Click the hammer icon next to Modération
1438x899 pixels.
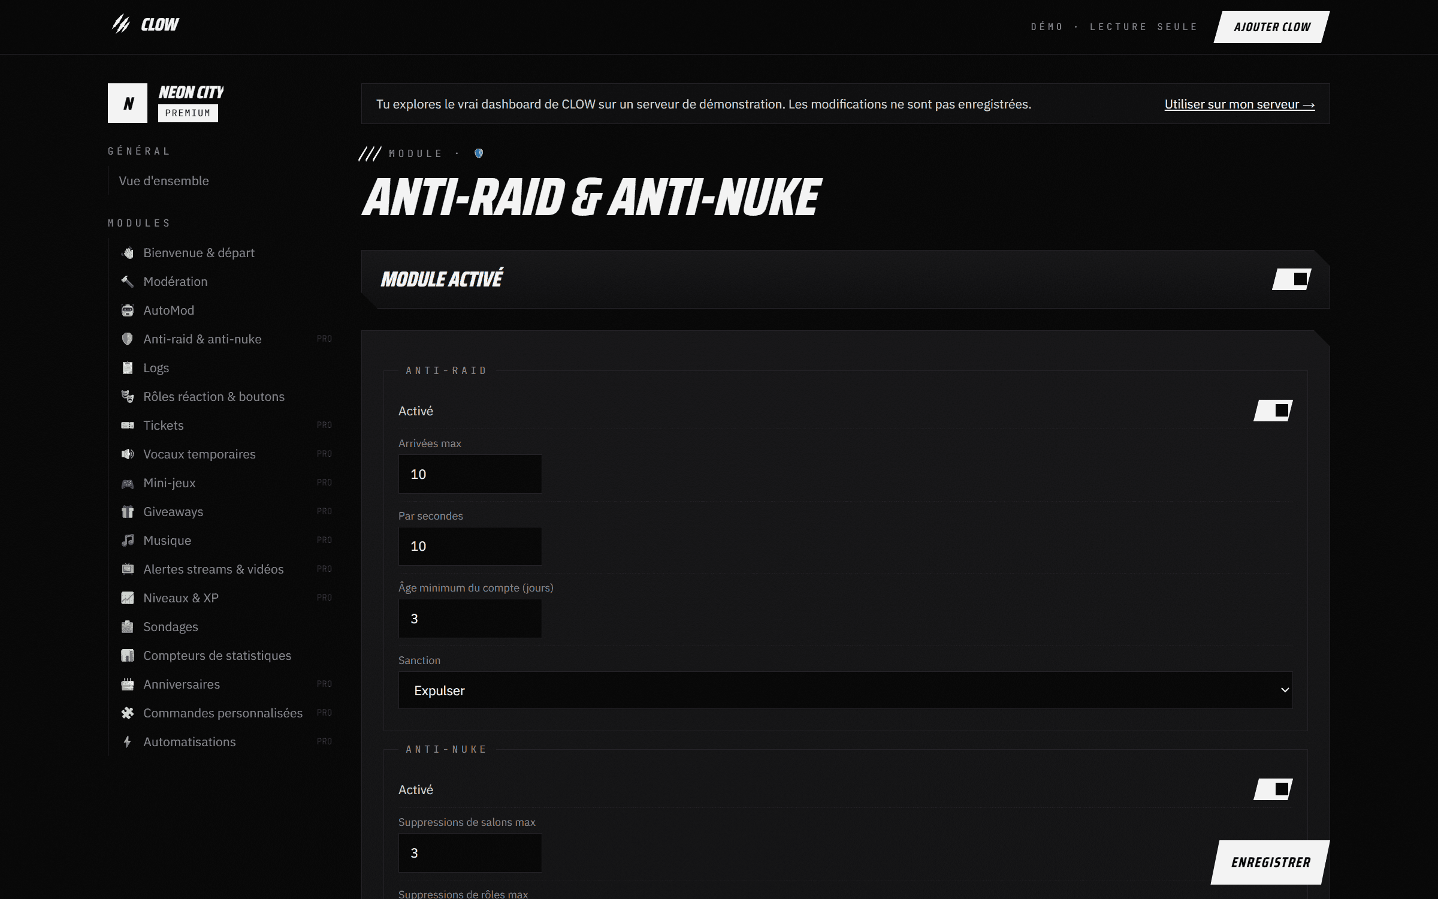point(127,282)
